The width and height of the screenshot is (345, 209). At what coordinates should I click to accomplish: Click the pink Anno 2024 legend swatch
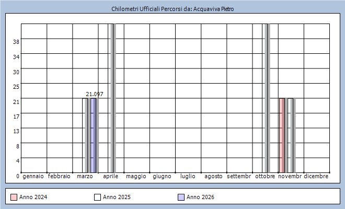[14, 197]
